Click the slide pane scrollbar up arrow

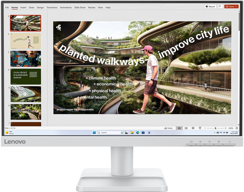coord(239,12)
